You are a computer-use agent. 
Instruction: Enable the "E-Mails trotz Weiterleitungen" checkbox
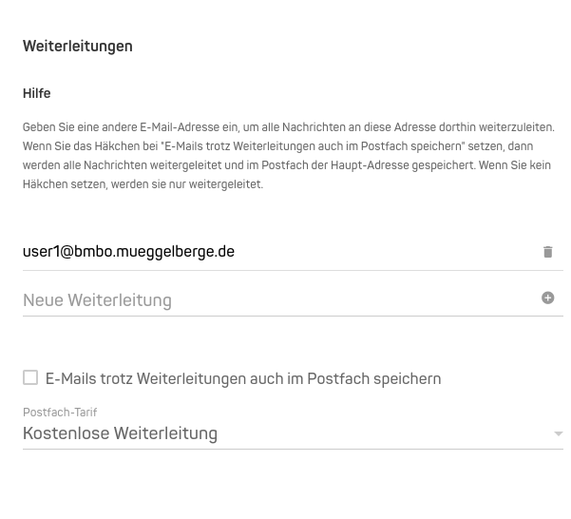(30, 378)
